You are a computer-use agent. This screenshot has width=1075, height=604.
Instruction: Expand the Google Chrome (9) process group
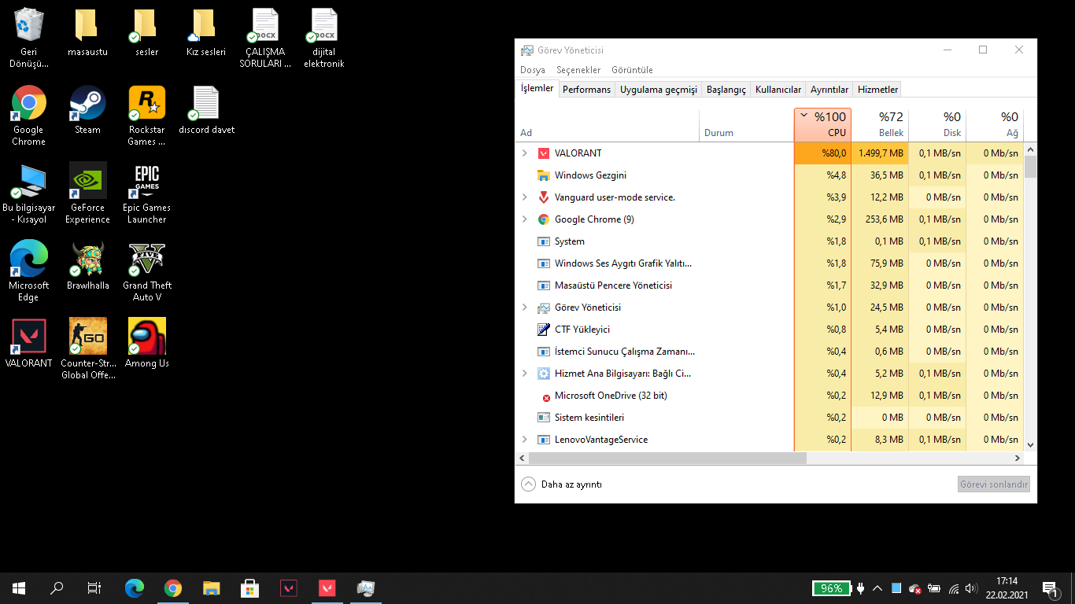(525, 219)
